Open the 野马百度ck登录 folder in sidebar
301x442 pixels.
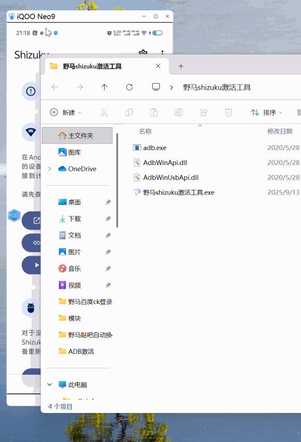(x=85, y=302)
